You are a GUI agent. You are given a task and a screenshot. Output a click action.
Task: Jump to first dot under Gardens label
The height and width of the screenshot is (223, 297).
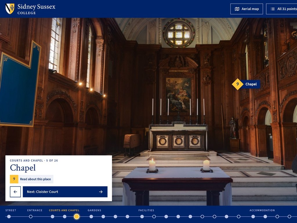[x=91, y=217]
